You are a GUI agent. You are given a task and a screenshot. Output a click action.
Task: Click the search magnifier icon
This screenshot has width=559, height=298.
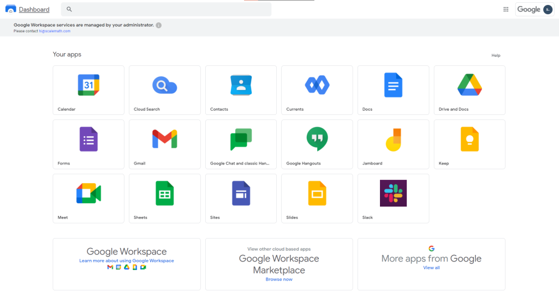point(69,9)
